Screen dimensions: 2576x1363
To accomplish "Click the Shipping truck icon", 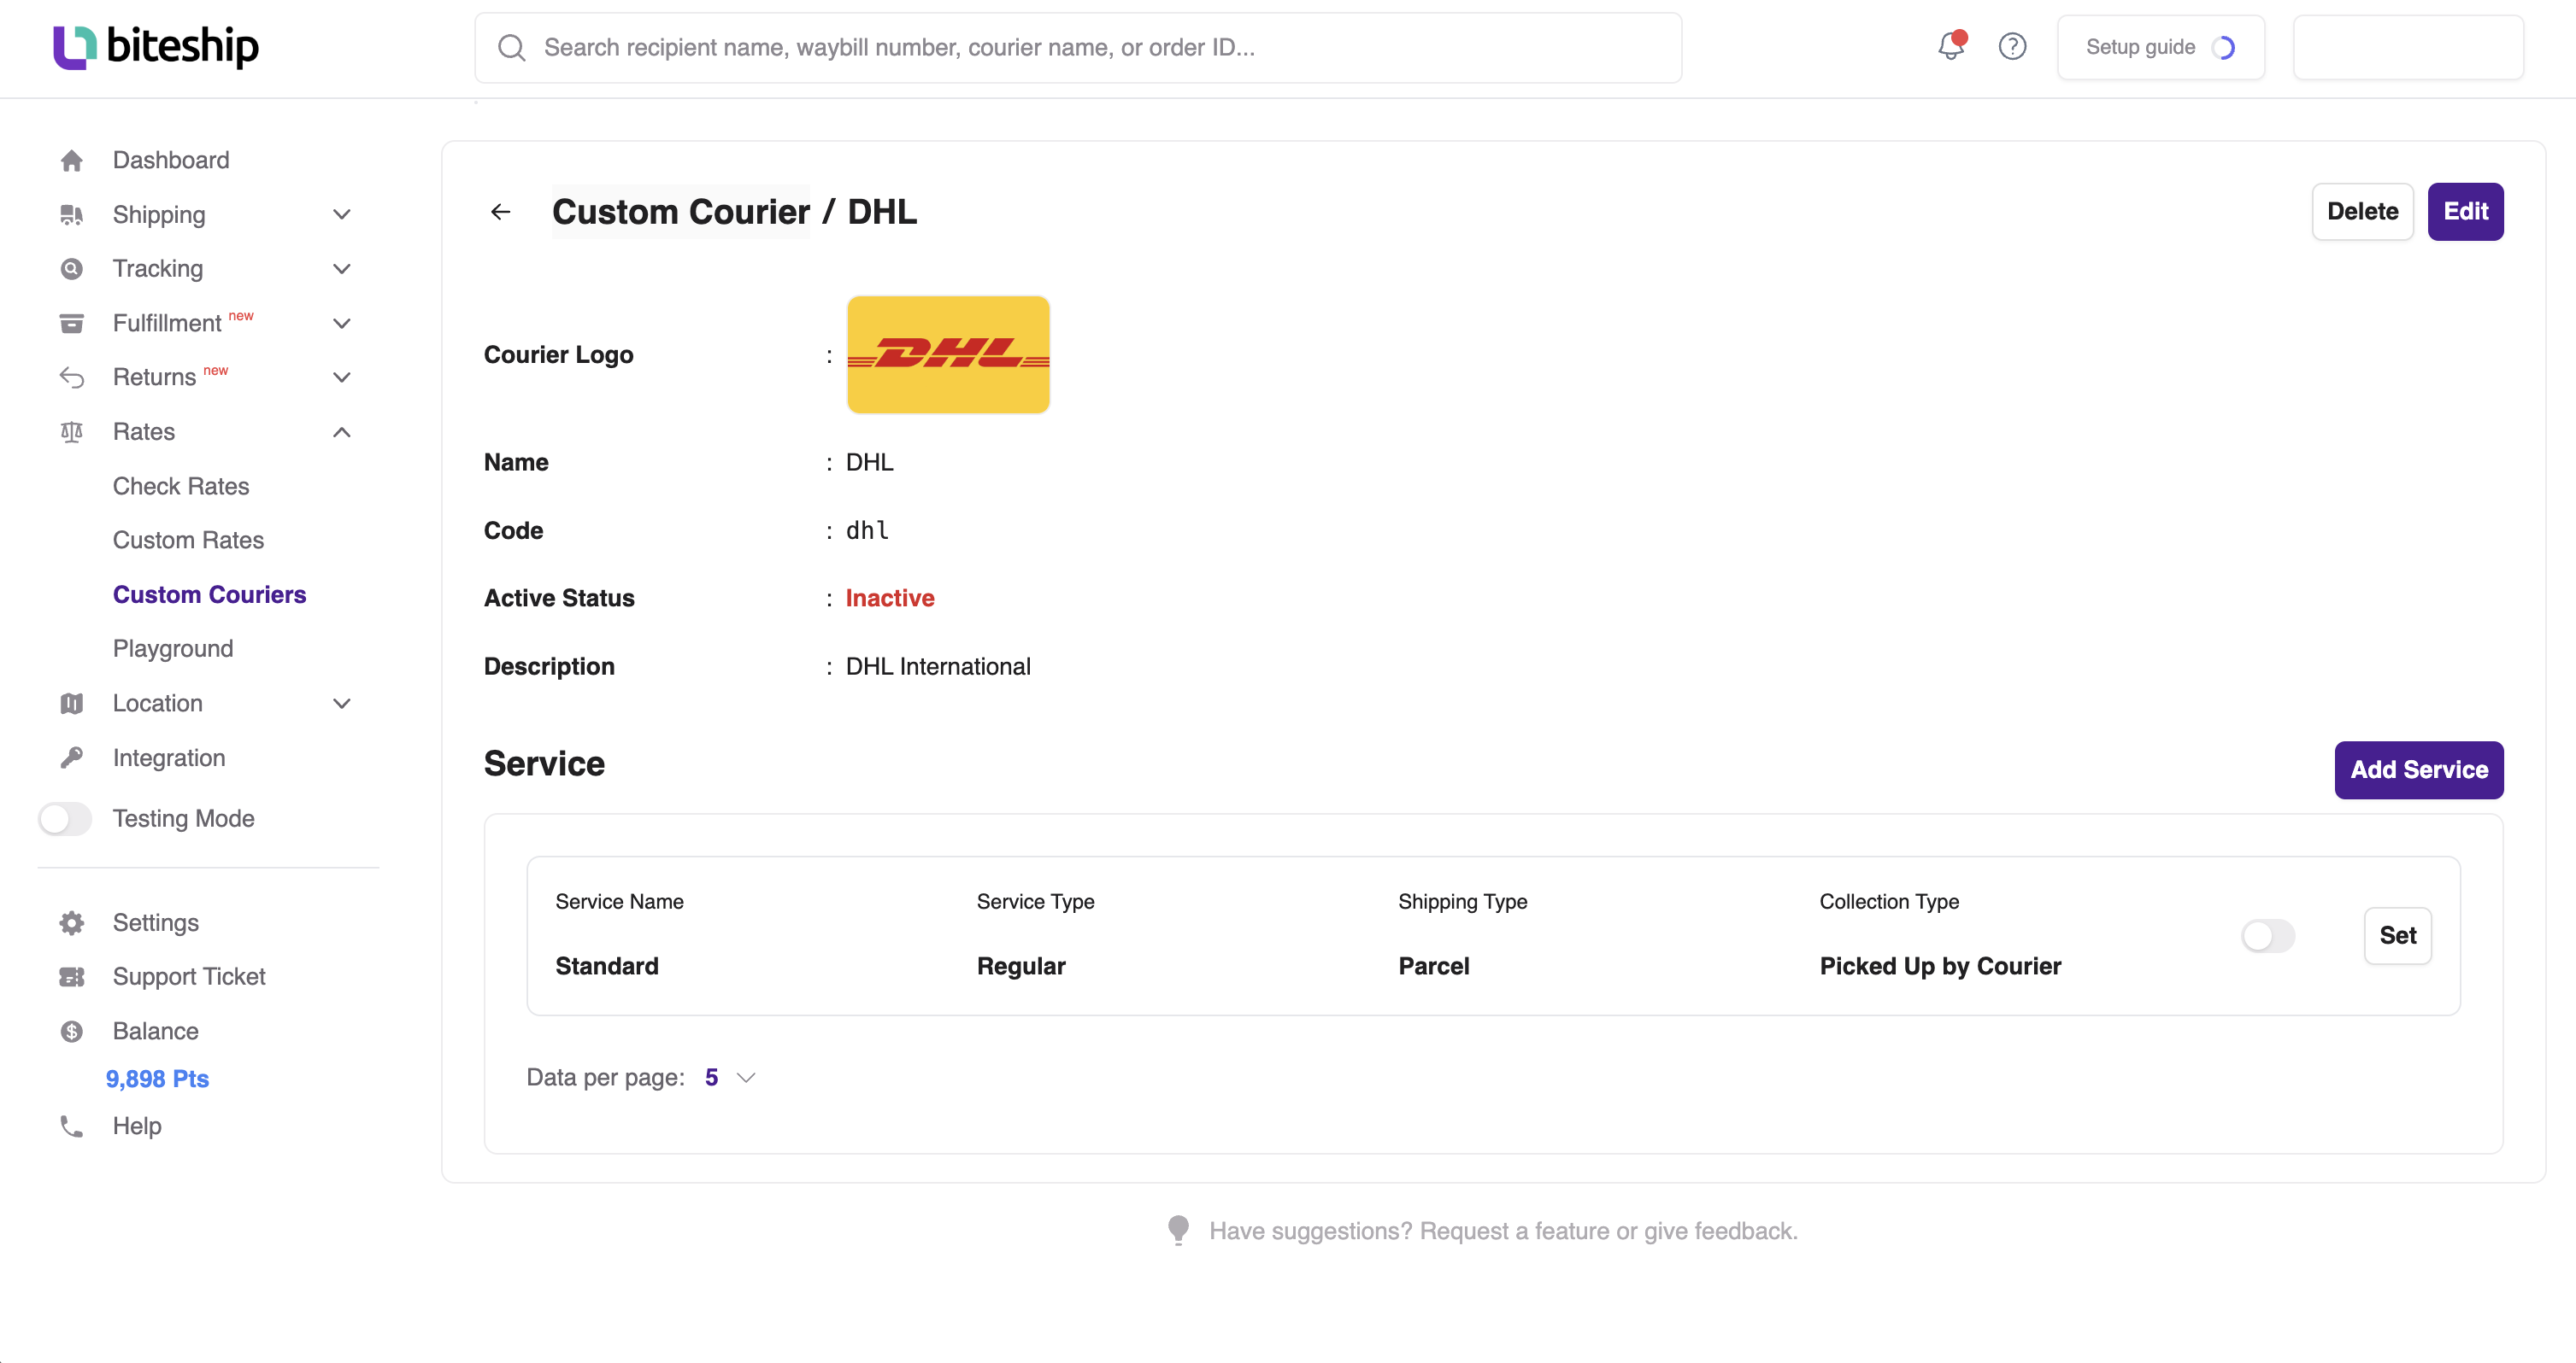I will click(71, 215).
